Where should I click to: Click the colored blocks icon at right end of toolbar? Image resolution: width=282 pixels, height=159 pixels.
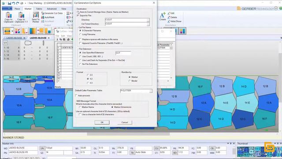coord(182,31)
